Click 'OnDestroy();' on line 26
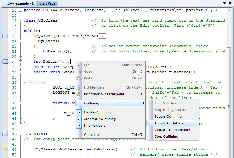 coord(57,51)
